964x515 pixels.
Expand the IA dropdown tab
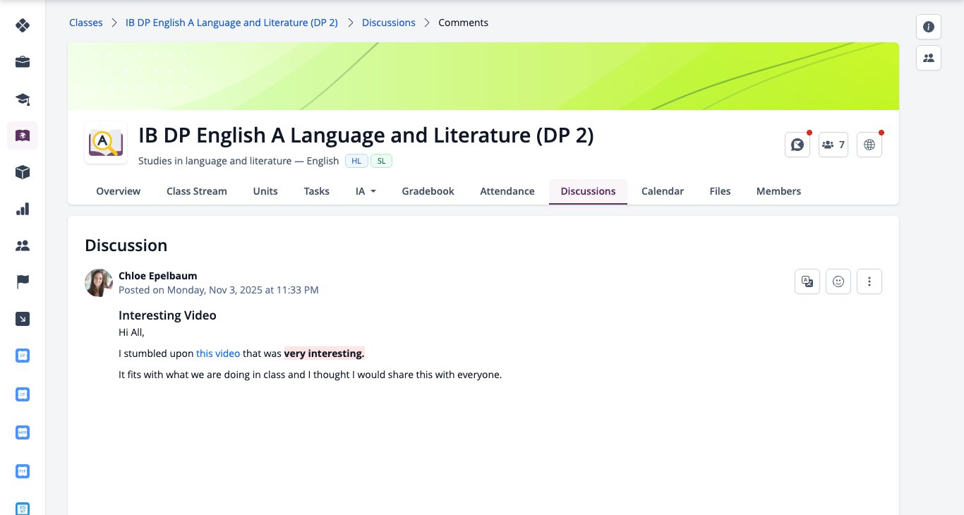click(366, 191)
